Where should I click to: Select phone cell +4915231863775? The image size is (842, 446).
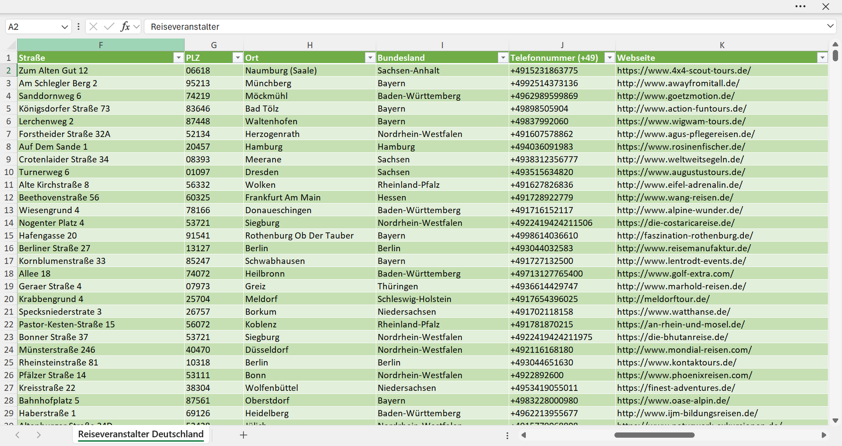pyautogui.click(x=562, y=71)
